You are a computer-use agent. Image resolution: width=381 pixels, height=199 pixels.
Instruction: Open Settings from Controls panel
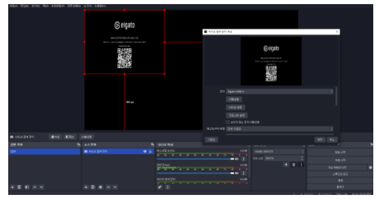[340, 181]
